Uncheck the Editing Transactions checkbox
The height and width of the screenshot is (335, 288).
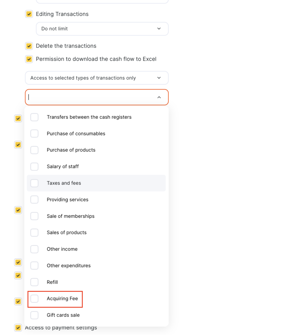pos(29,14)
